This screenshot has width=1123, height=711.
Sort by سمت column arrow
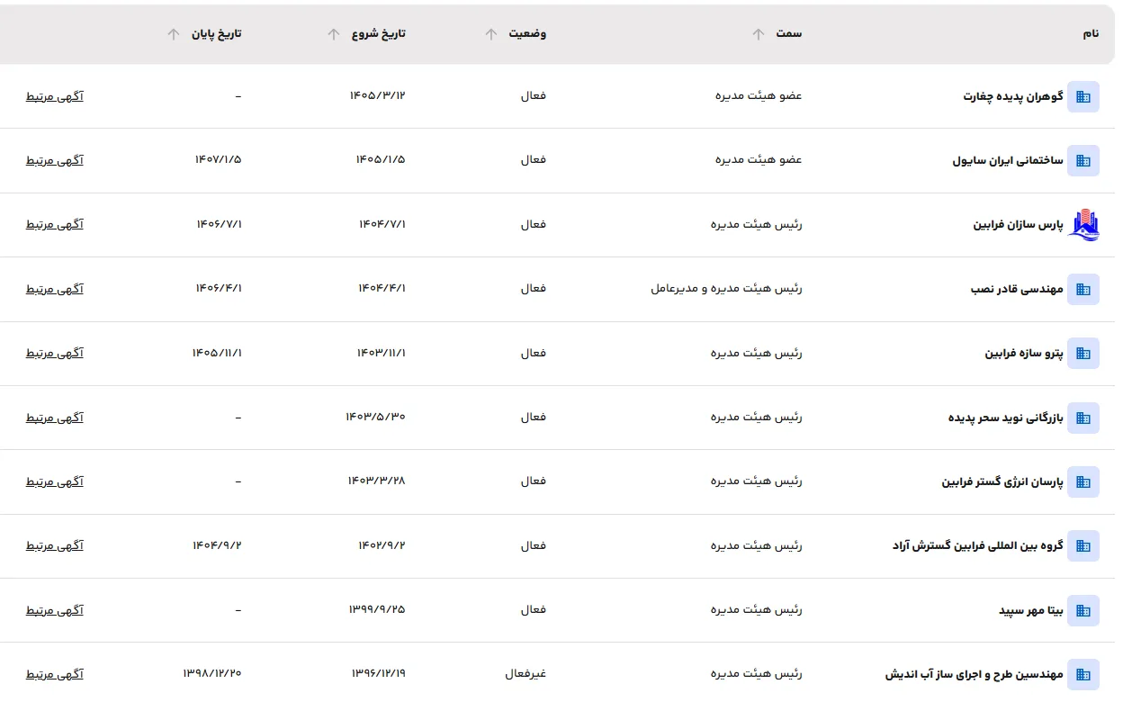759,34
